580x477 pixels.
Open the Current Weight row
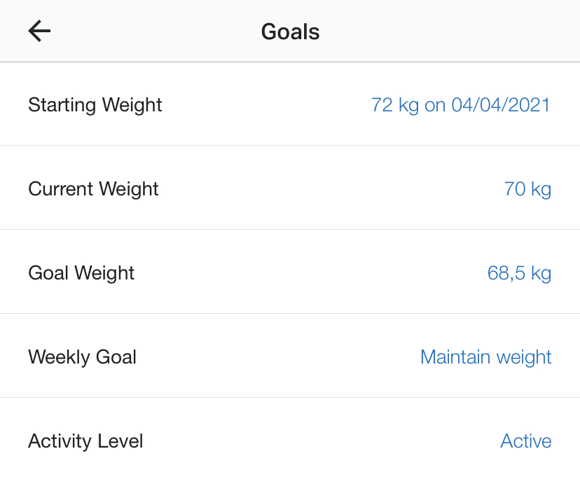pyautogui.click(x=290, y=189)
